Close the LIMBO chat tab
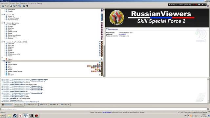Image resolution: width=210 pixels, height=118 pixels. 57,105
